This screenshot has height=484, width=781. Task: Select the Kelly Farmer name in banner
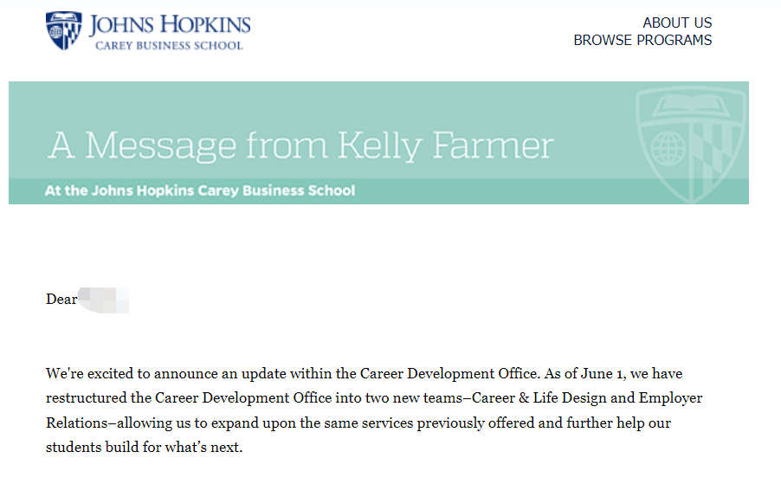[445, 146]
